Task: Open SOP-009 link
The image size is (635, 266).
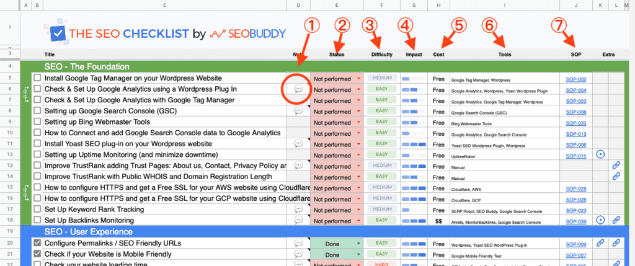Action: click(x=576, y=244)
